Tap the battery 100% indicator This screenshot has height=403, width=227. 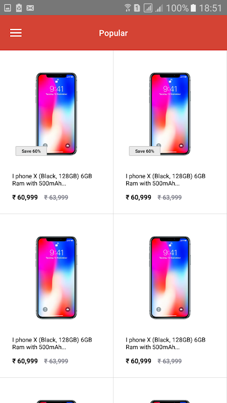193,8
